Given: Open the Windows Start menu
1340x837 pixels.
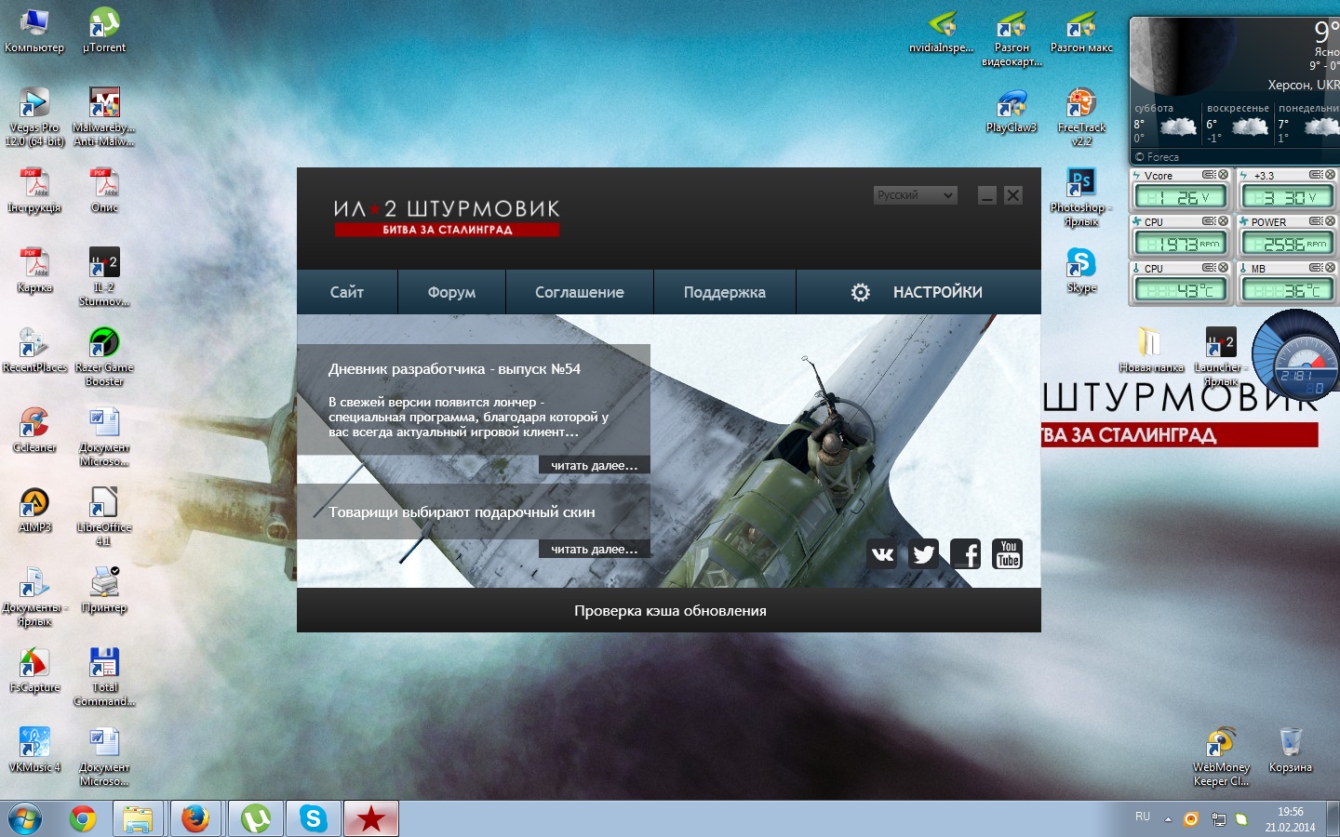Looking at the screenshot, I should coord(25,819).
